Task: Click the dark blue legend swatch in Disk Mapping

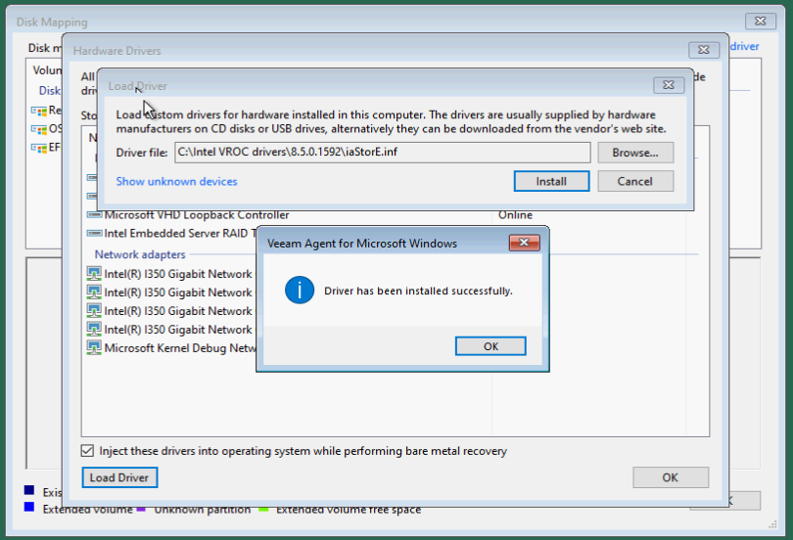Action: (x=29, y=490)
